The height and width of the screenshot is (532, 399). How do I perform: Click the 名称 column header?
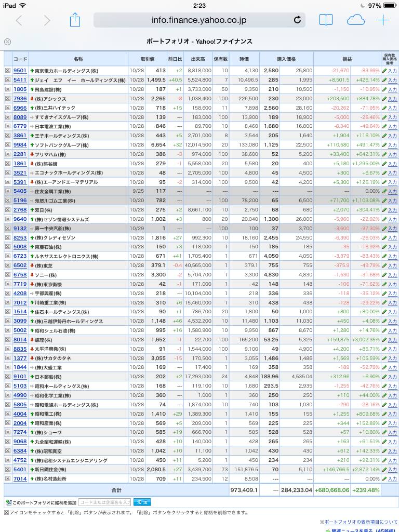coord(78,59)
